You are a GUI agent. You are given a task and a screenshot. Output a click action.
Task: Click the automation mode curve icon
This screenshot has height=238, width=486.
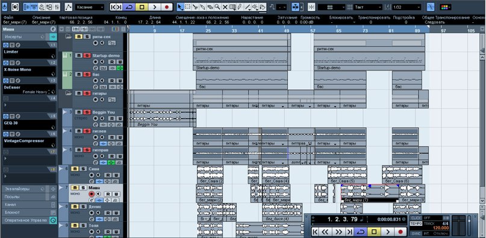click(69, 7)
